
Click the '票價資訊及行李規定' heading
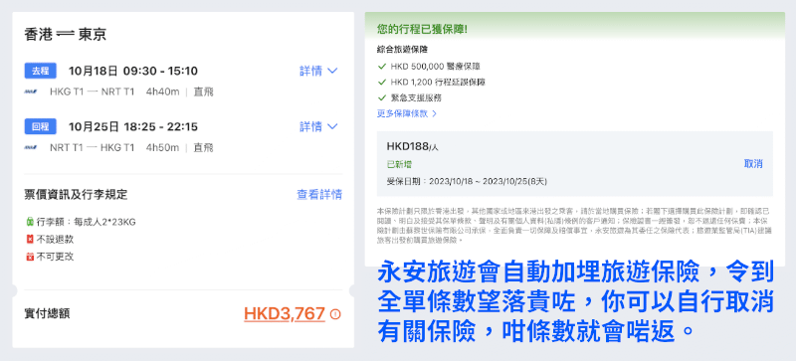77,195
